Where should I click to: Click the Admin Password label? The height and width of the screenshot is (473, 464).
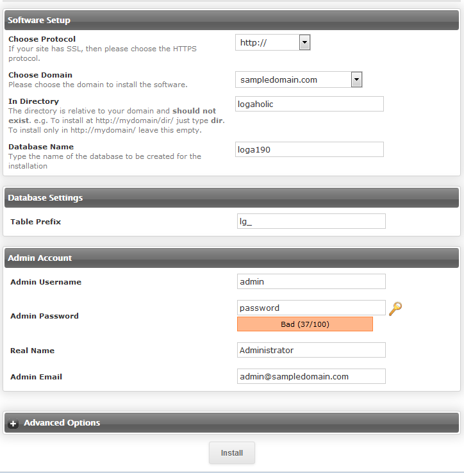(x=44, y=316)
